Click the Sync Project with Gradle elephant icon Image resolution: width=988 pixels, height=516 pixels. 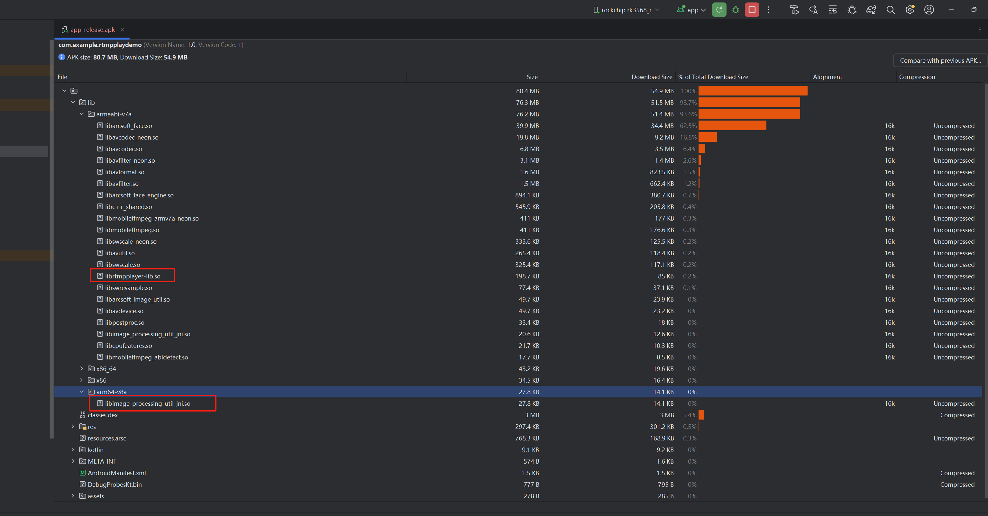click(871, 10)
